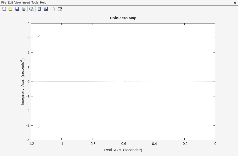Open the Property Inspector from the toolbar
238x156 pixels.
coord(60,9)
